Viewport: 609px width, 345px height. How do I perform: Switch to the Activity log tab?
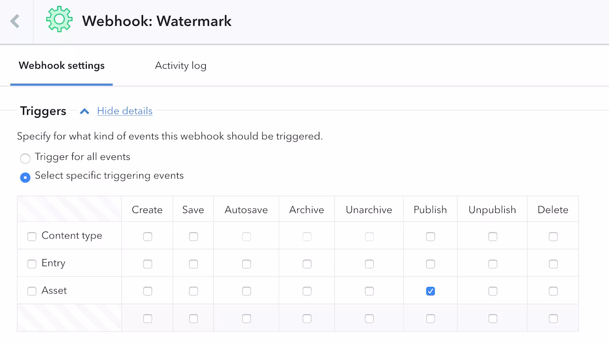[180, 65]
